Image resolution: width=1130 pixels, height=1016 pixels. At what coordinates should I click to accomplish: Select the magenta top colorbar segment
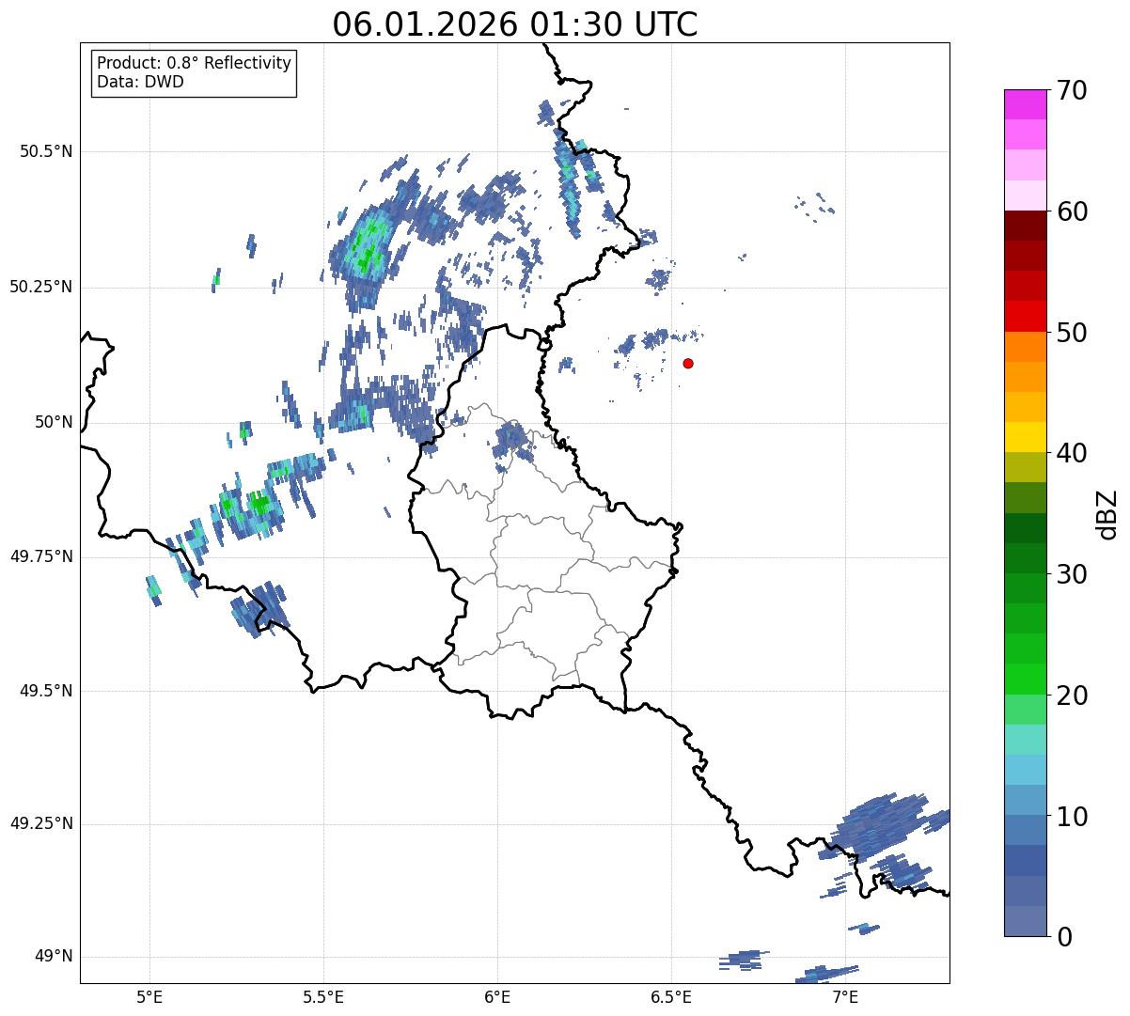coord(1025,104)
